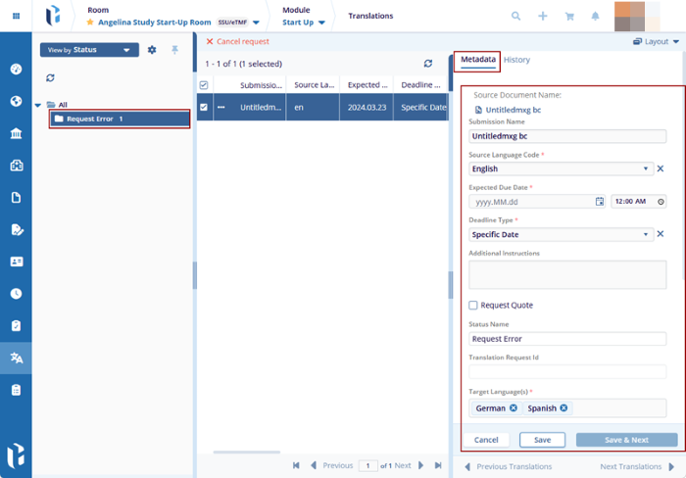
Task: Toggle the select-all header checkbox
Action: (204, 85)
